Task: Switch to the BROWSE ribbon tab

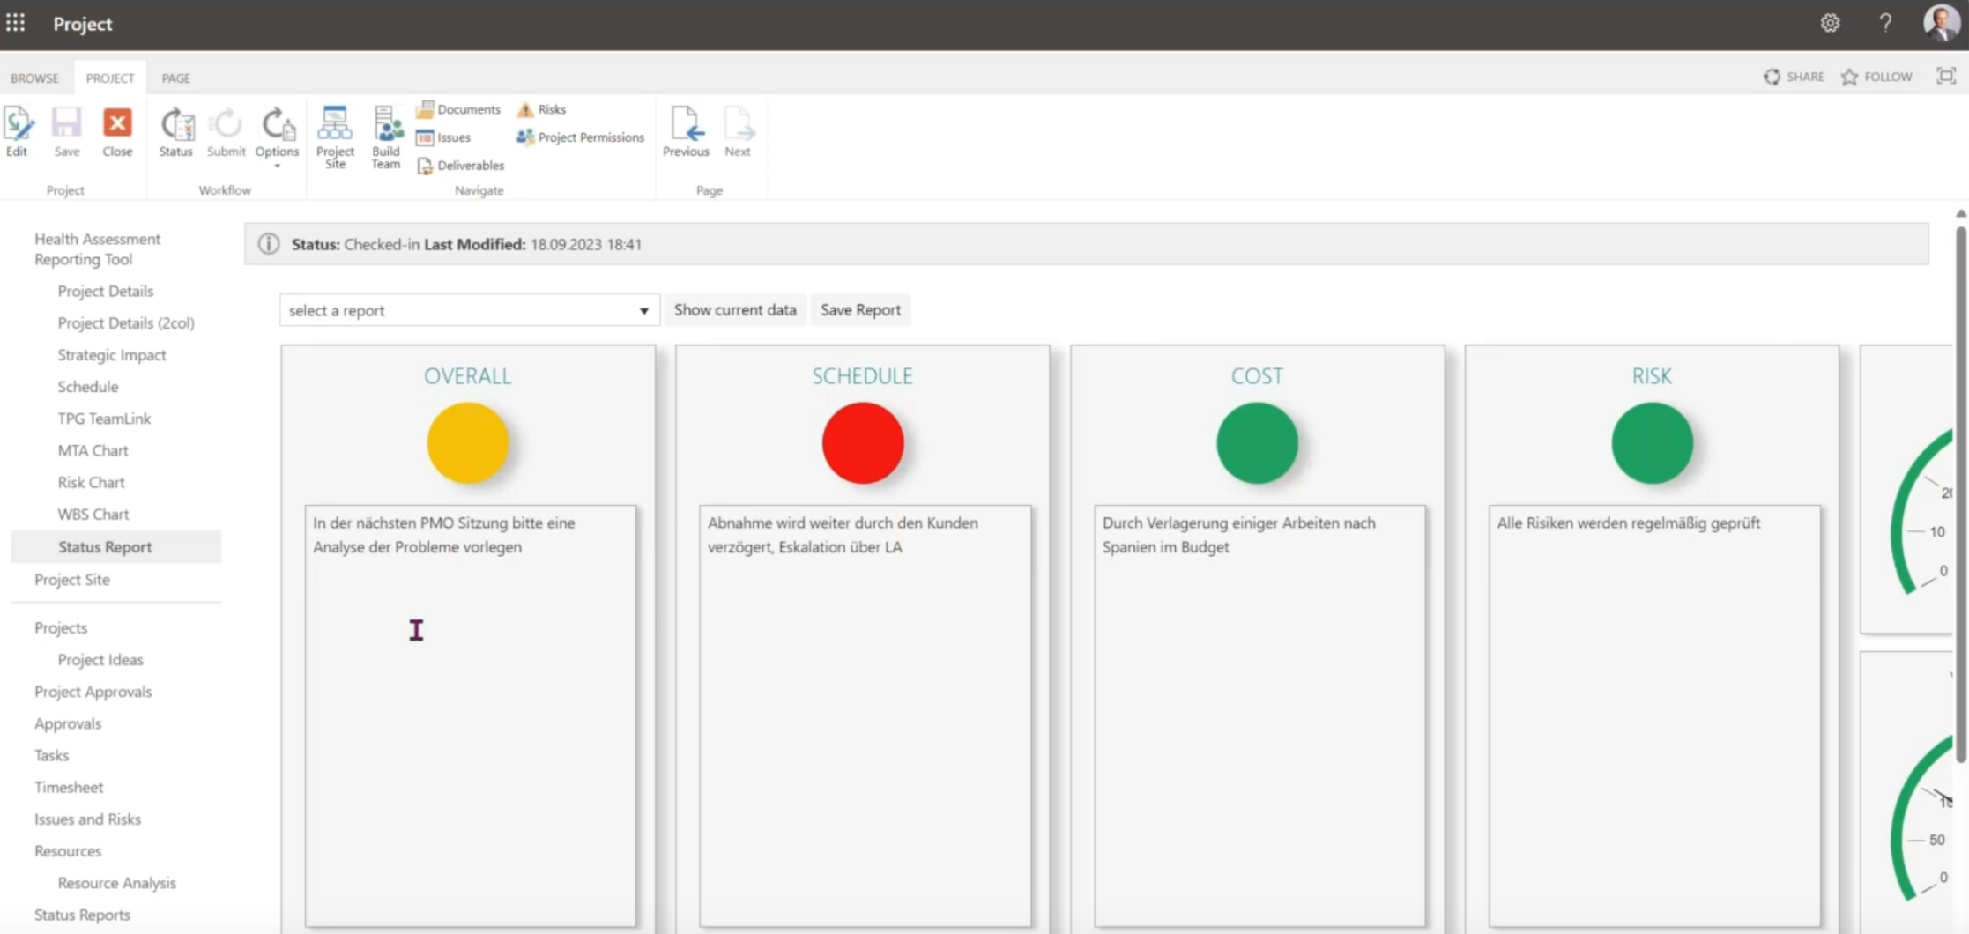Action: 35,78
